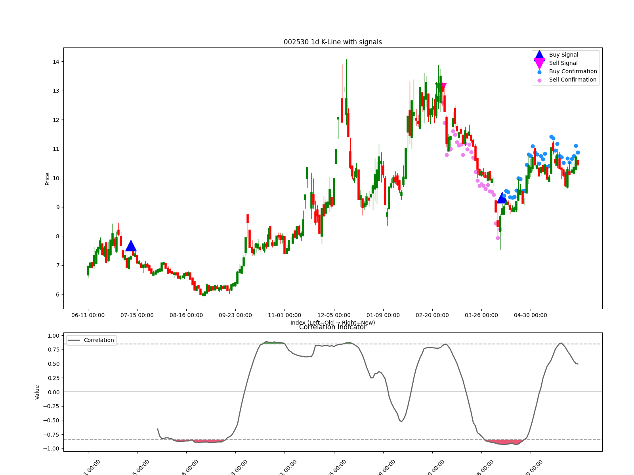
Task: Click the 'Price' y-axis label
Action: coord(48,179)
